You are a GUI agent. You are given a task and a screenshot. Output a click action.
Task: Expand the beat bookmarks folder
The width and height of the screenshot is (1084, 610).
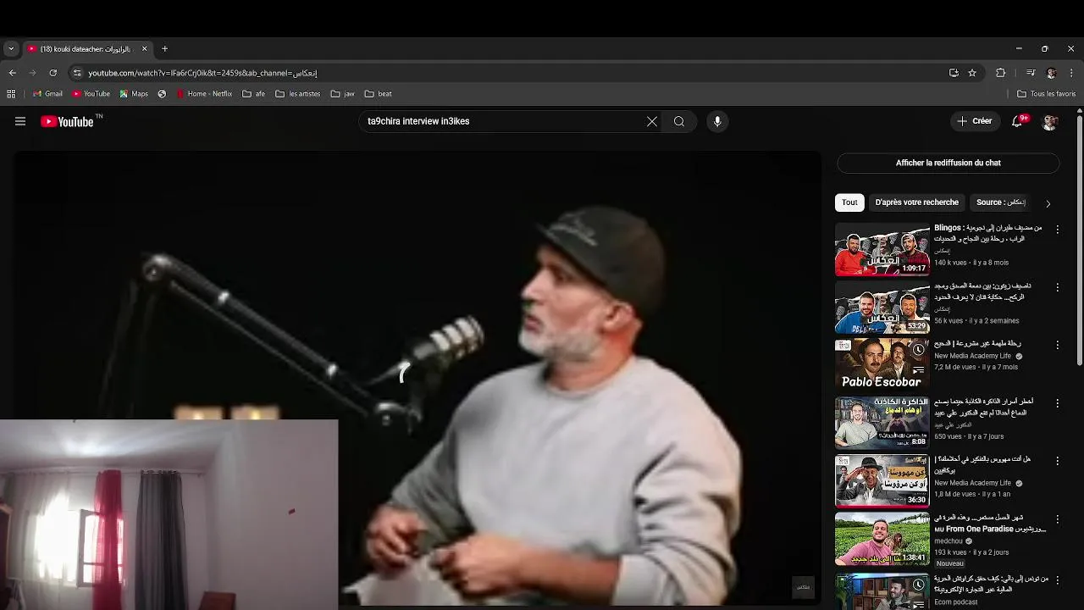(378, 94)
